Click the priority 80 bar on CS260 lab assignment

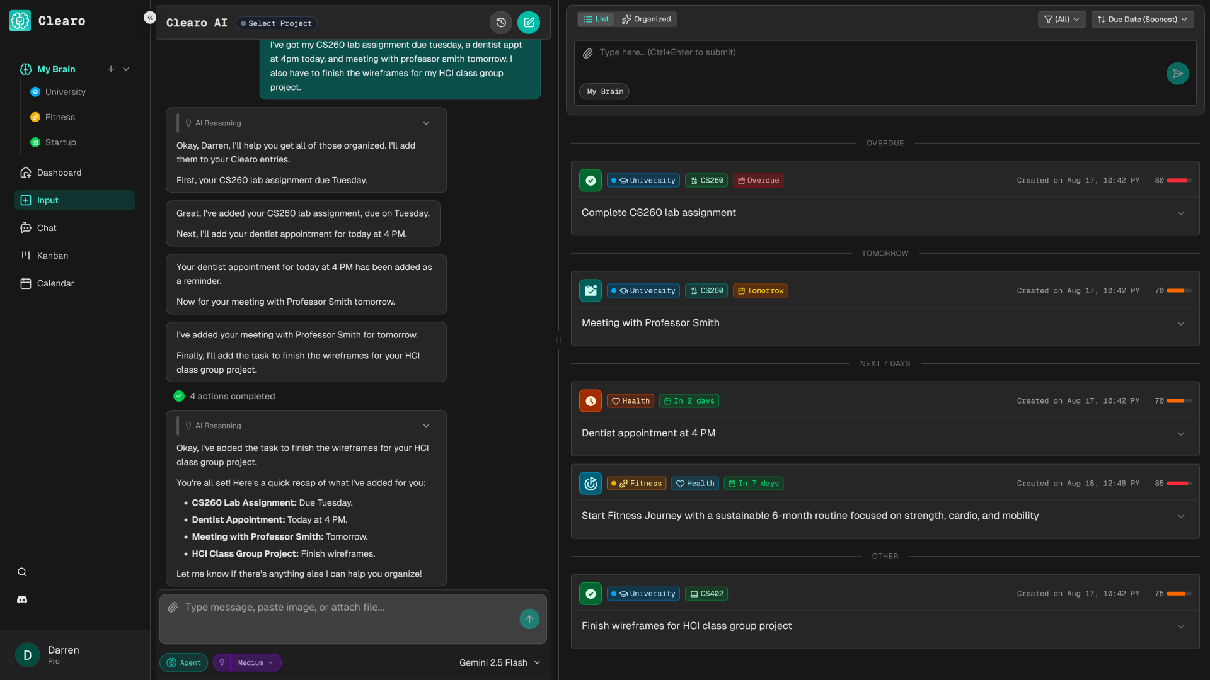(1178, 181)
